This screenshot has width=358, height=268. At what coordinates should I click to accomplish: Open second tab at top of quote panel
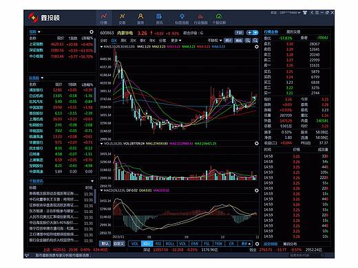pos(293,32)
